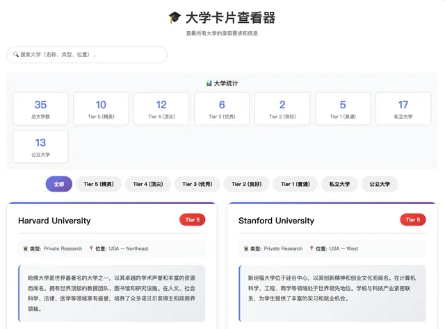Image resolution: width=445 pixels, height=329 pixels.
Task: Click the 10 Tier 5 (精英) stat card
Action: pyautogui.click(x=101, y=109)
